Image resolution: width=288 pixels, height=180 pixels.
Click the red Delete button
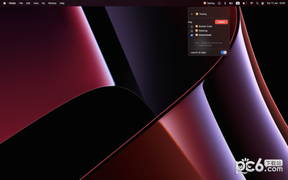click(x=221, y=22)
